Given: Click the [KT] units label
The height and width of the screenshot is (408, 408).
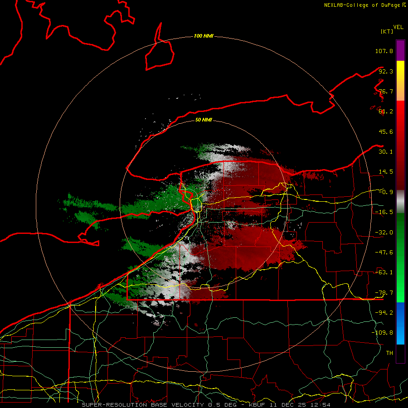Looking at the screenshot, I should click(387, 31).
